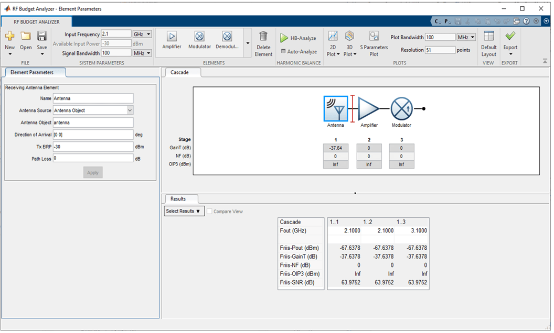Click the Friis-SNR (dB) row label
This screenshot has height=333, width=554.
(x=297, y=282)
